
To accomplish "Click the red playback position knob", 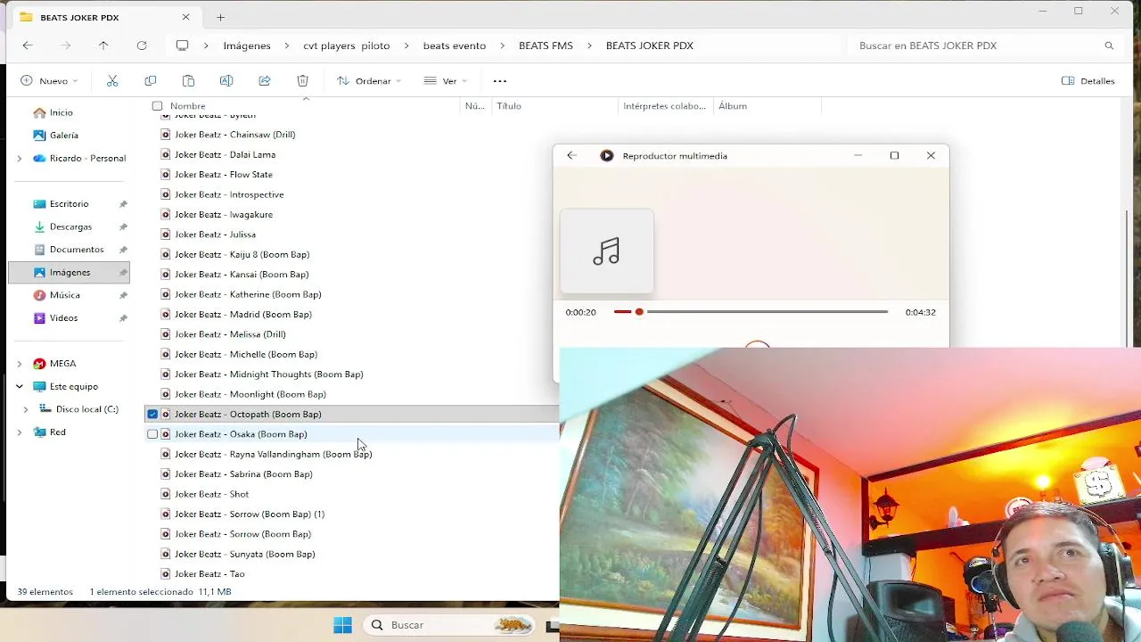I will click(x=639, y=312).
